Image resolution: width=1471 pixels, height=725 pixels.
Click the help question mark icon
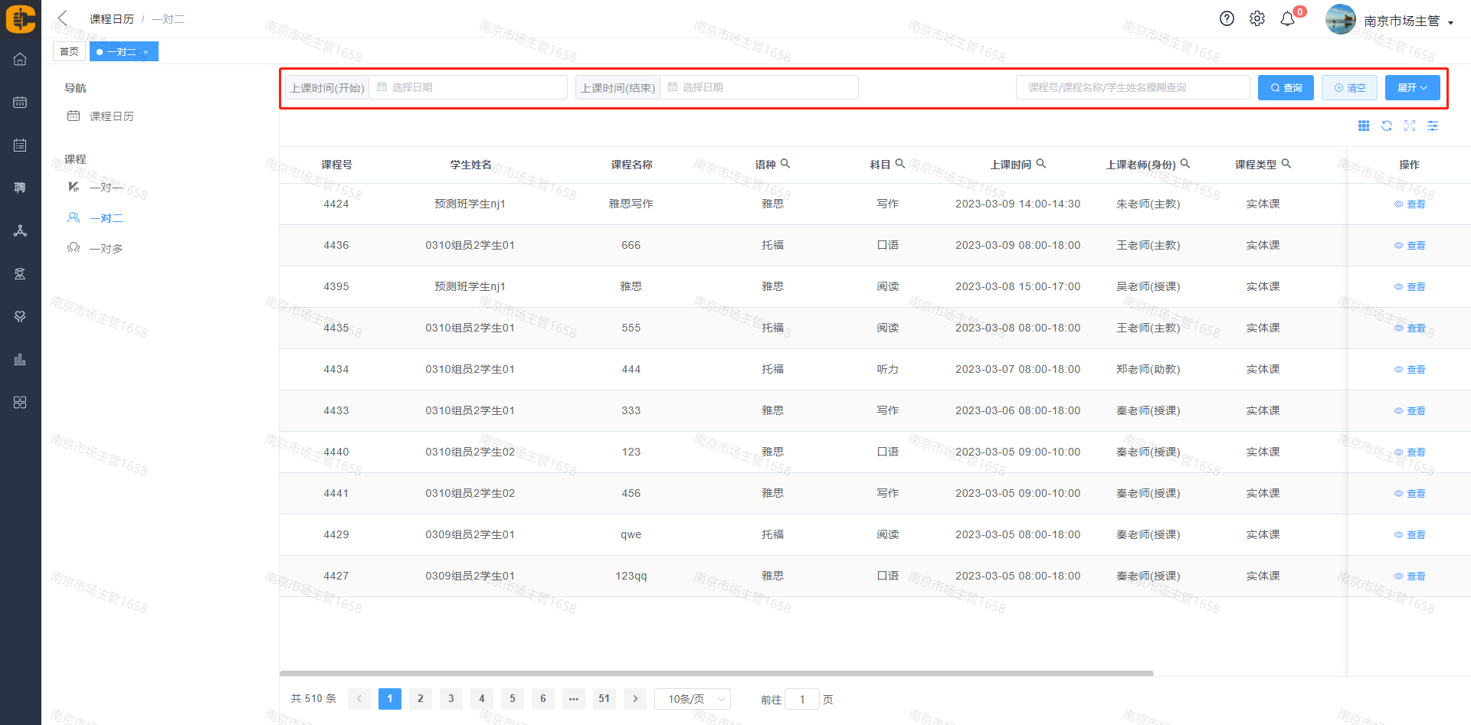tap(1227, 19)
